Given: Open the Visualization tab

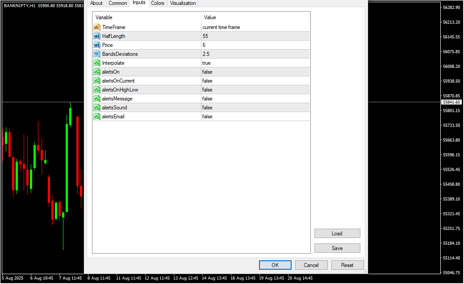Looking at the screenshot, I should click(x=183, y=3).
